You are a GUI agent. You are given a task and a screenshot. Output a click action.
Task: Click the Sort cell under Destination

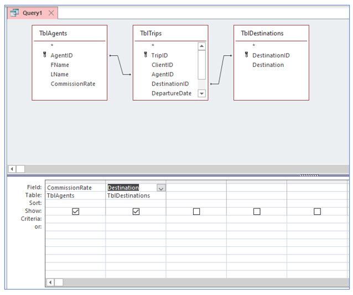pyautogui.click(x=136, y=203)
